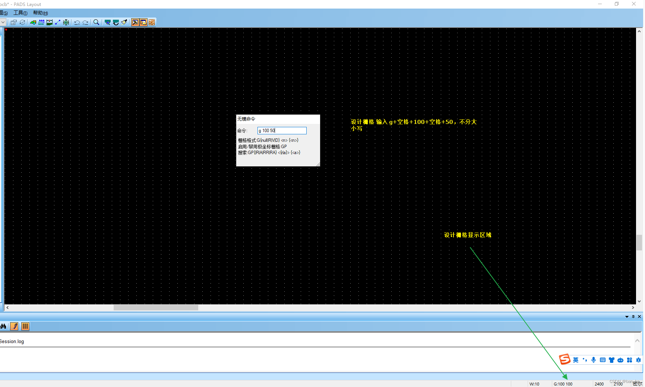The width and height of the screenshot is (645, 387).
Task: Click the Redo arrow icon
Action: tap(85, 22)
